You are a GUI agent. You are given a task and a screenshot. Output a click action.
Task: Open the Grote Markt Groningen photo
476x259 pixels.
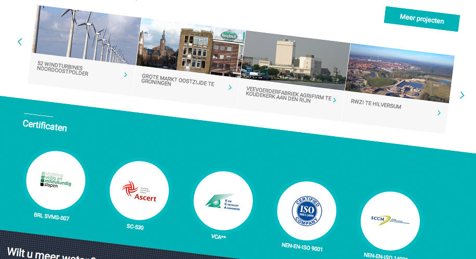191,48
